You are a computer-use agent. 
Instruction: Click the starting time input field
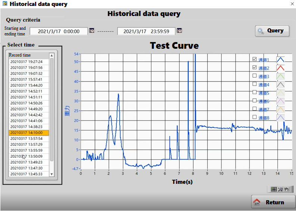pyautogui.click(x=59, y=31)
